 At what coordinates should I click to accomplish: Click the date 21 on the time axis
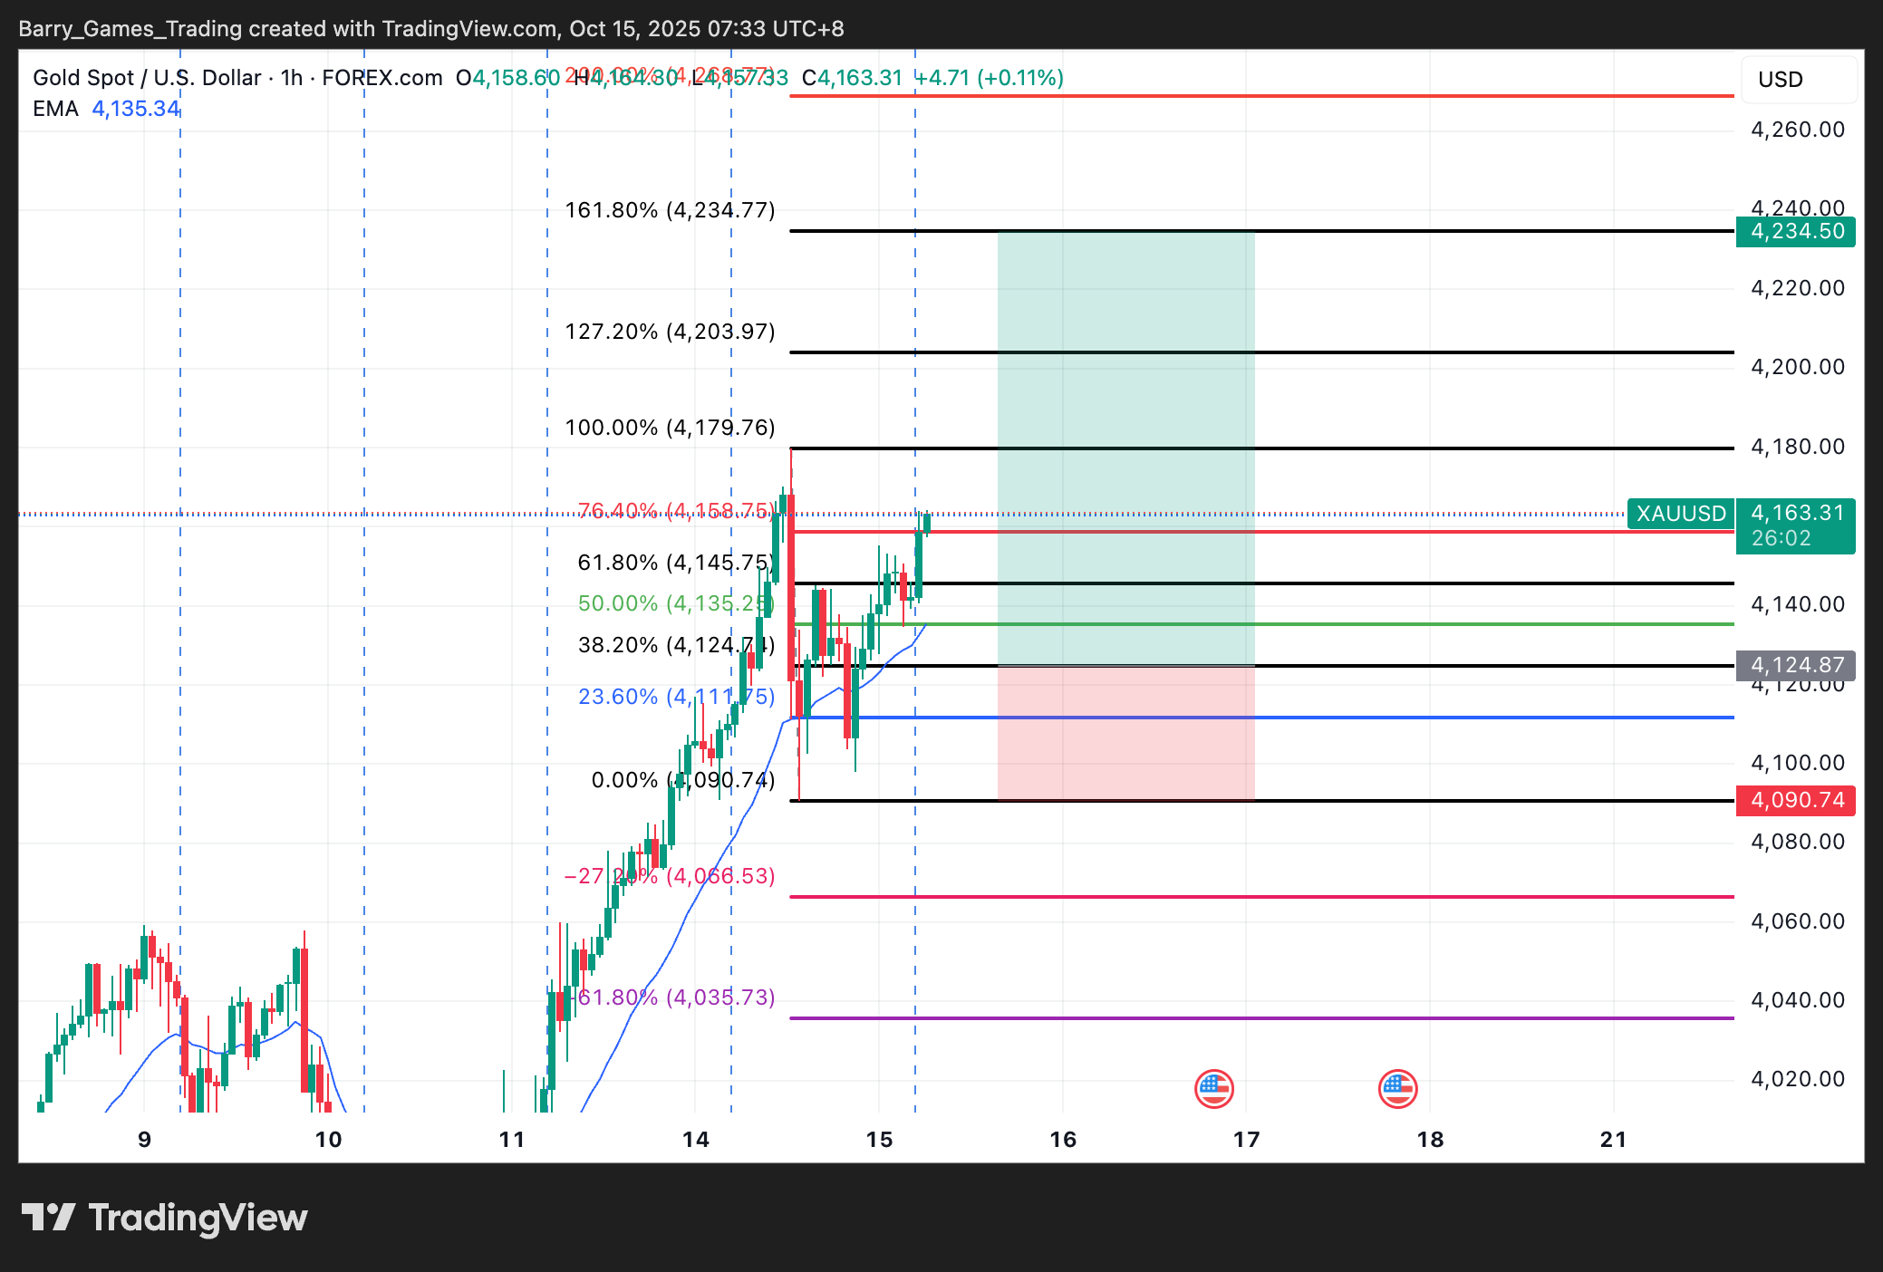(1613, 1140)
